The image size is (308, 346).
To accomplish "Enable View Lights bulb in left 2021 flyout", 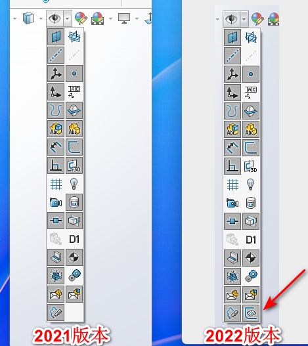I will pyautogui.click(x=74, y=184).
